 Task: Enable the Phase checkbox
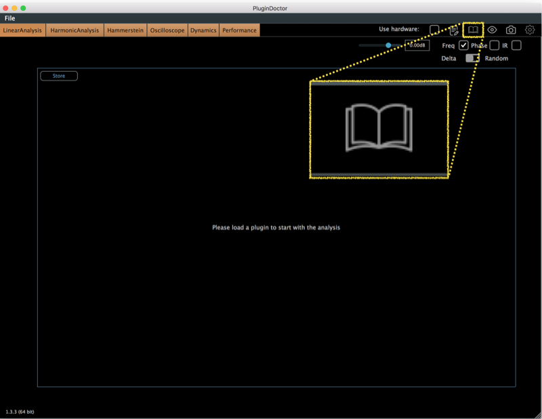[495, 45]
